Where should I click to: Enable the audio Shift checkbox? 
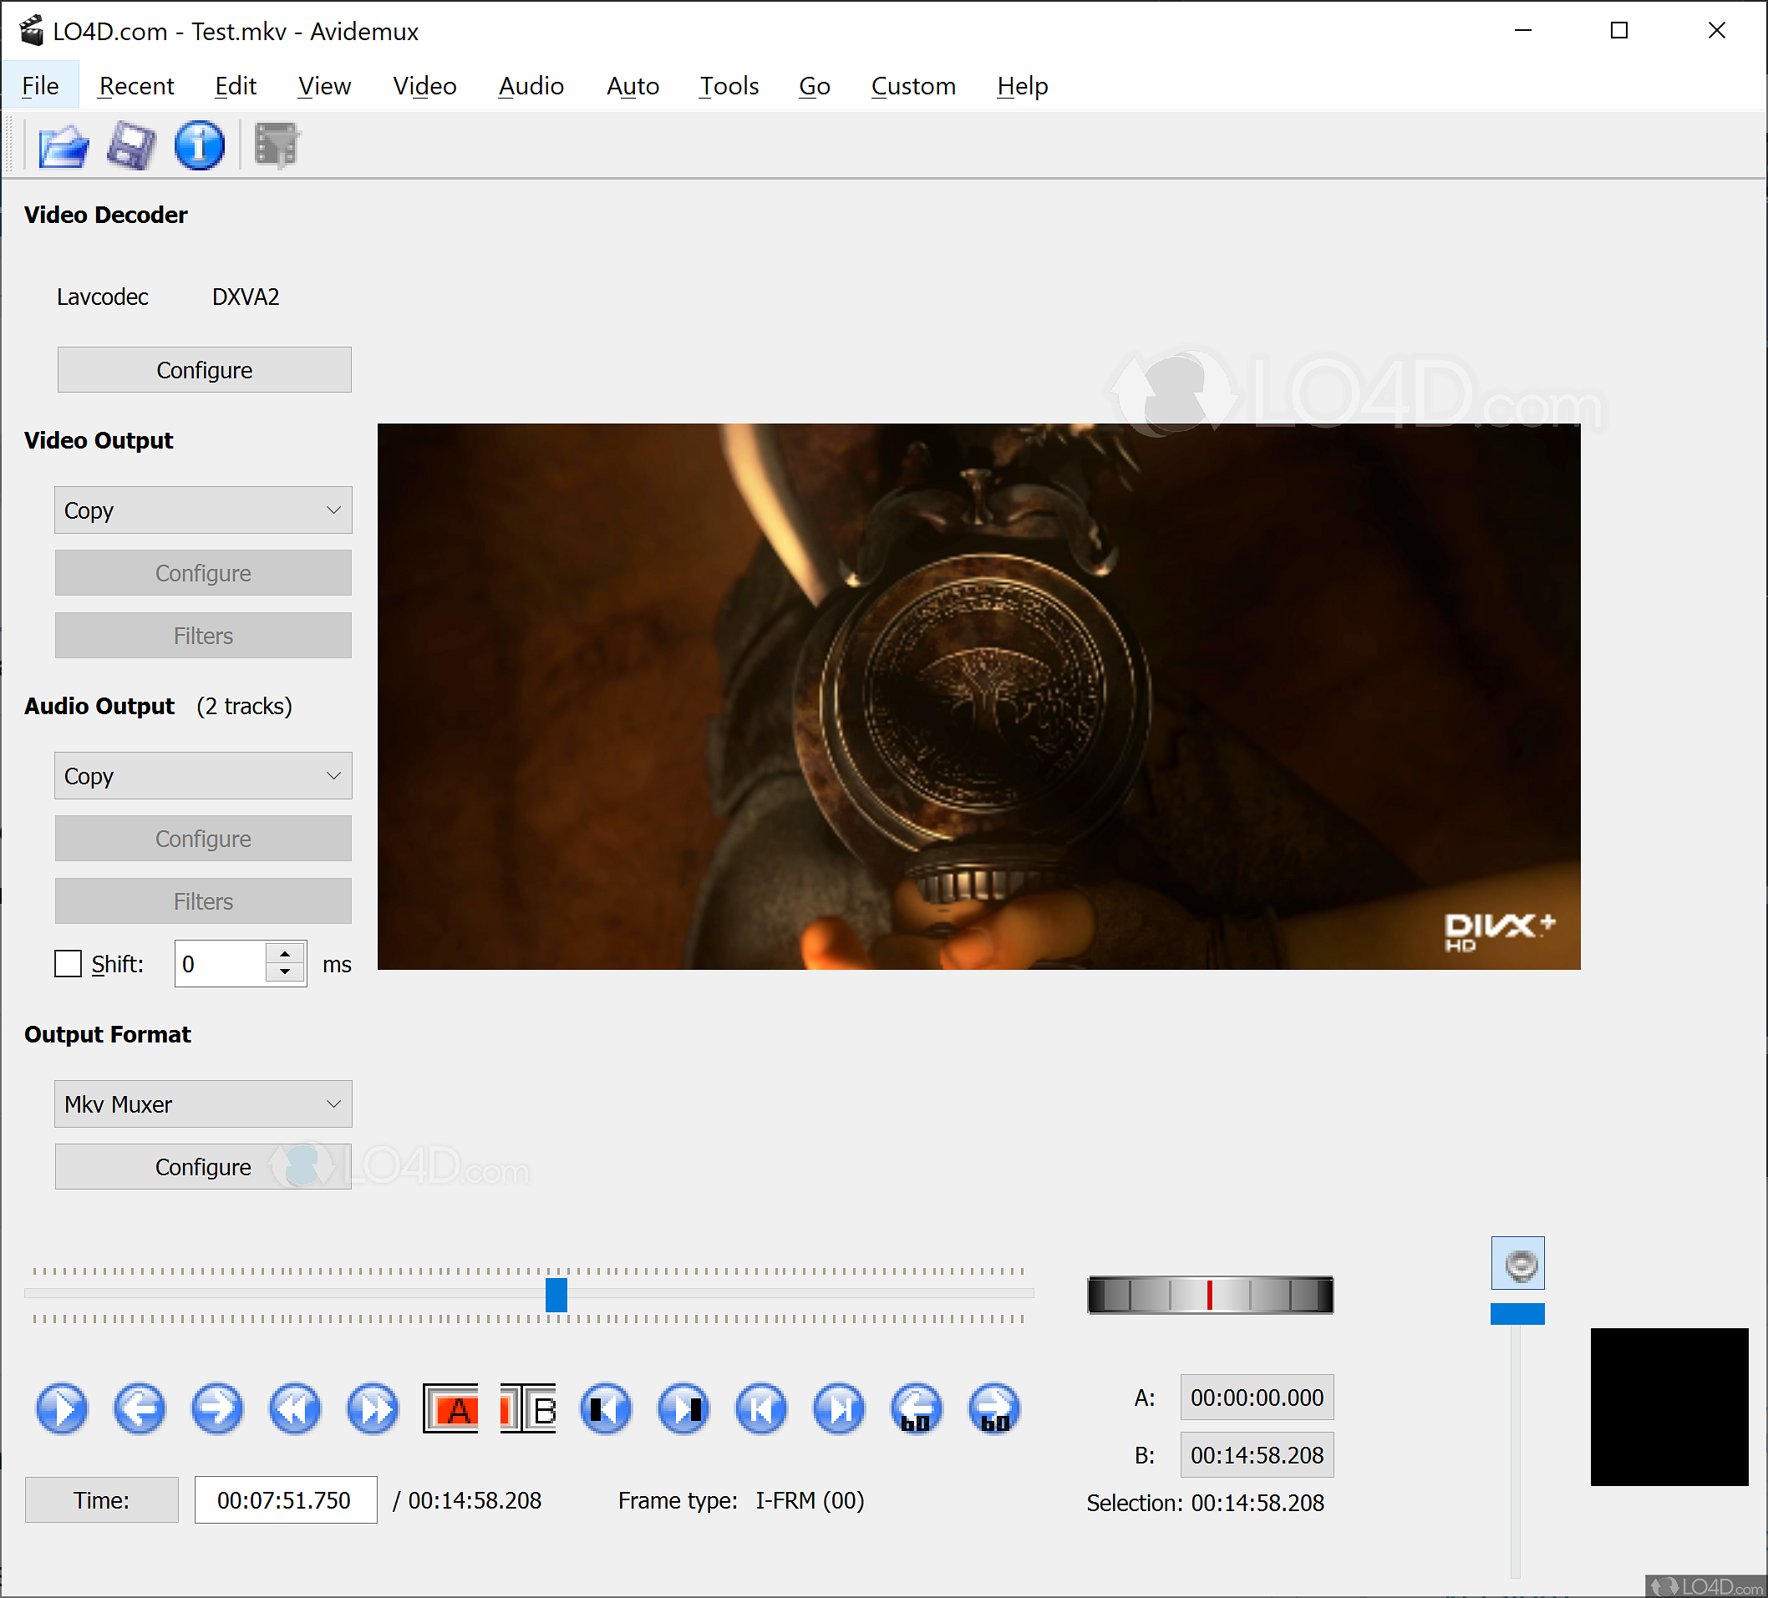(69, 963)
